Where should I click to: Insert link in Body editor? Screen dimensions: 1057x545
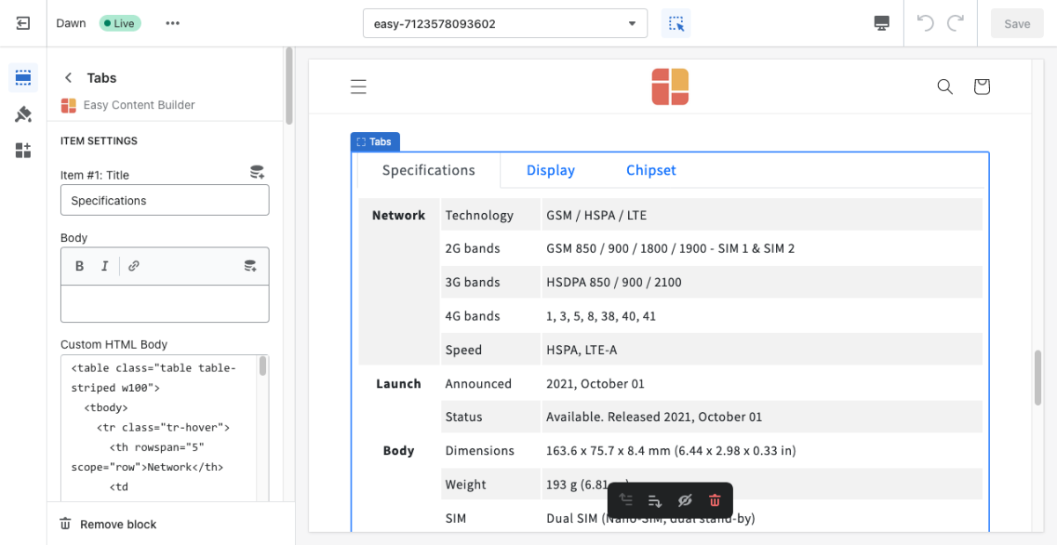pyautogui.click(x=134, y=266)
